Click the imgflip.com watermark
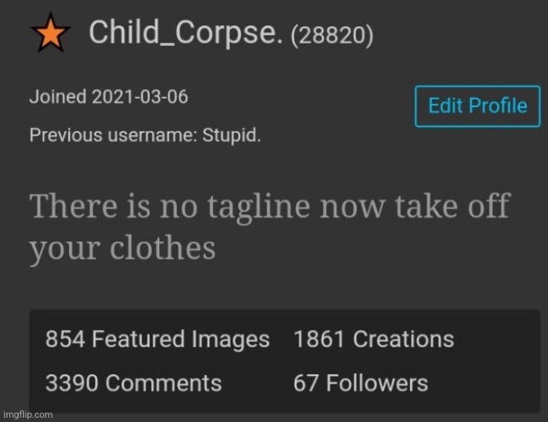This screenshot has width=548, height=422. pos(27,414)
